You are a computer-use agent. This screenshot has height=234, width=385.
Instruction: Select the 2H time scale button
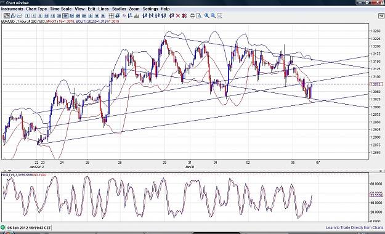point(71,16)
